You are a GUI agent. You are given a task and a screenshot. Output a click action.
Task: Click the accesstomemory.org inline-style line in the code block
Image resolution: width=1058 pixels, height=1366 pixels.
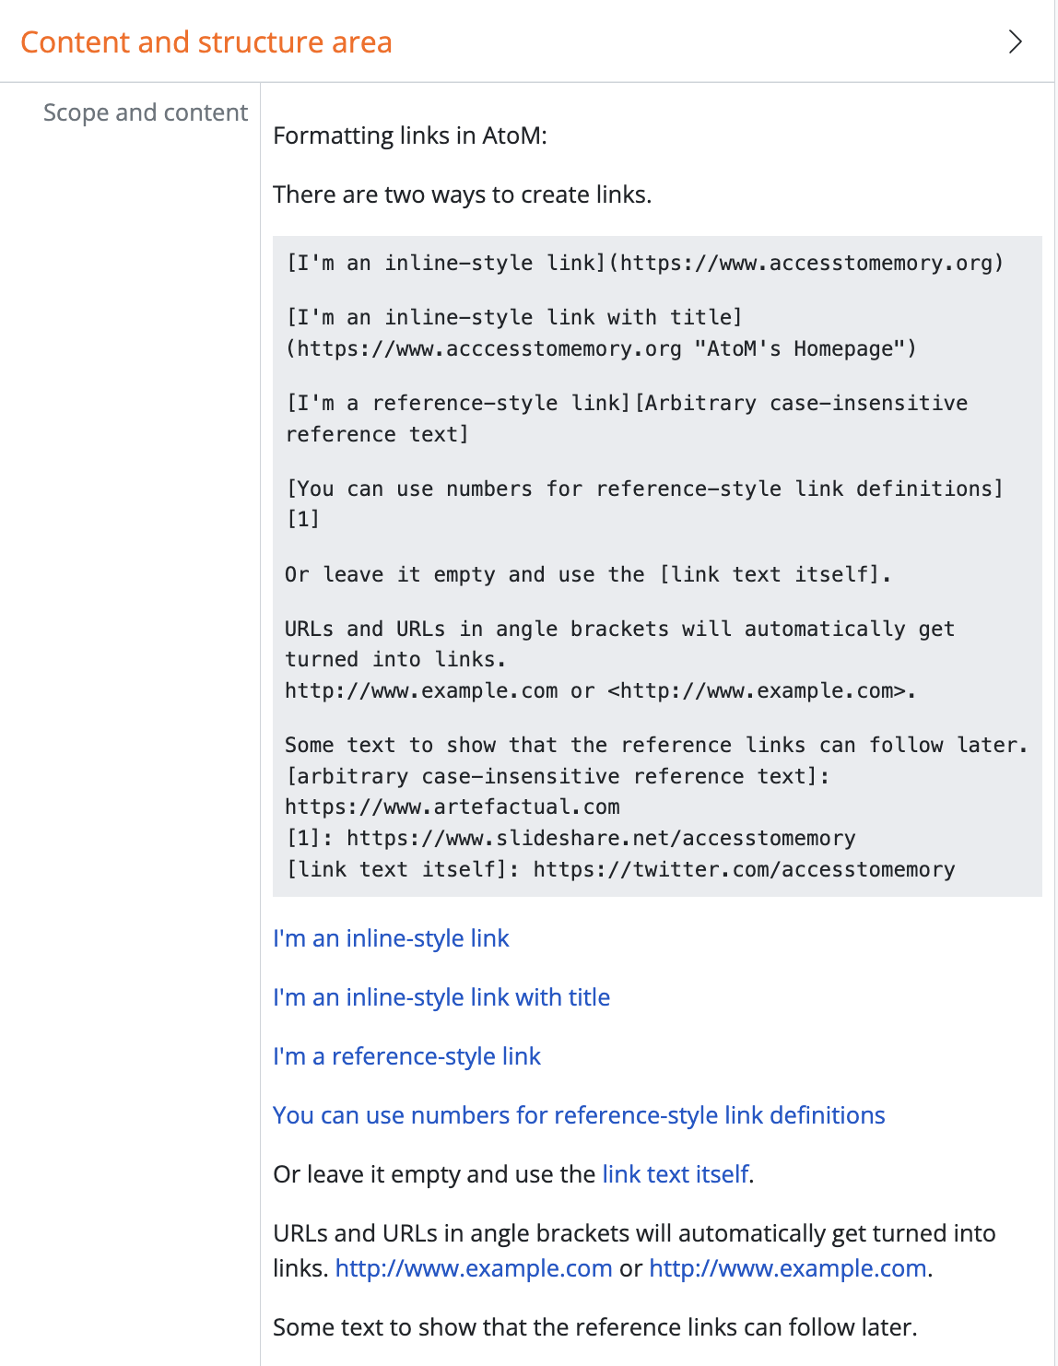pyautogui.click(x=645, y=263)
